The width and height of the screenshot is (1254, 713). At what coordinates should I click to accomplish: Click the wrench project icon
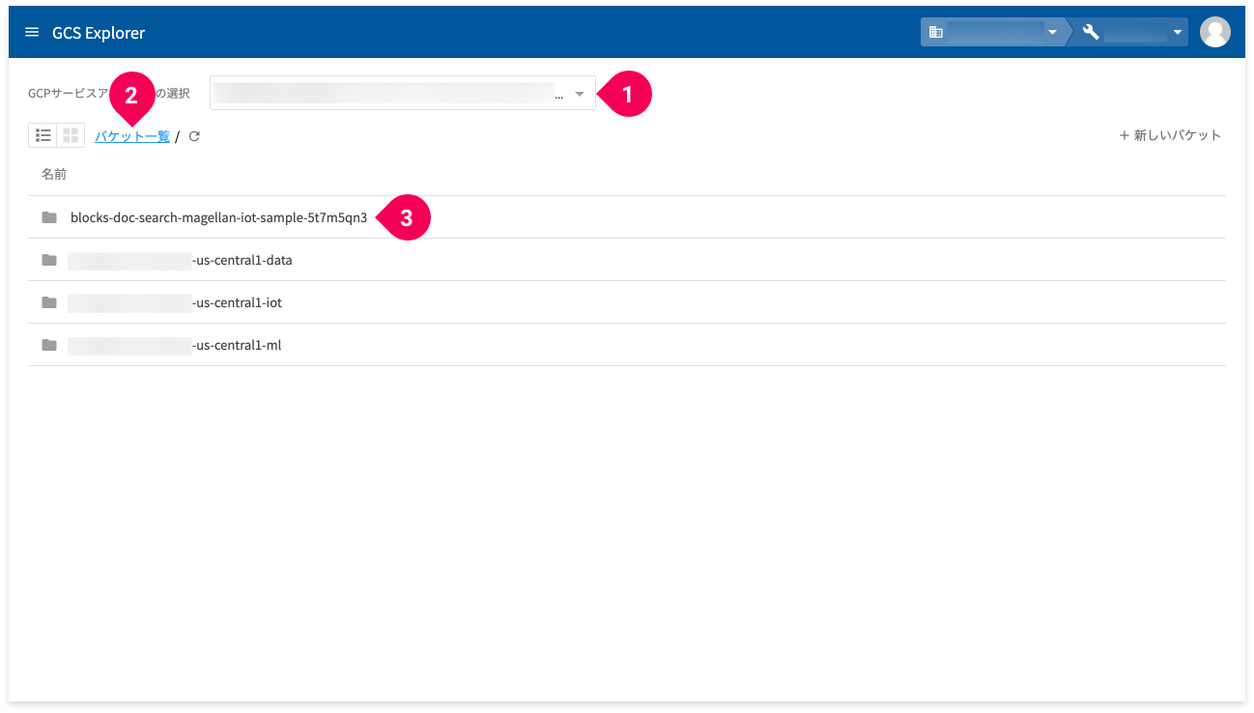pos(1091,32)
